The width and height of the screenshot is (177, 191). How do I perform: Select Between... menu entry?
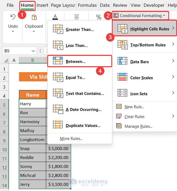click(x=80, y=61)
